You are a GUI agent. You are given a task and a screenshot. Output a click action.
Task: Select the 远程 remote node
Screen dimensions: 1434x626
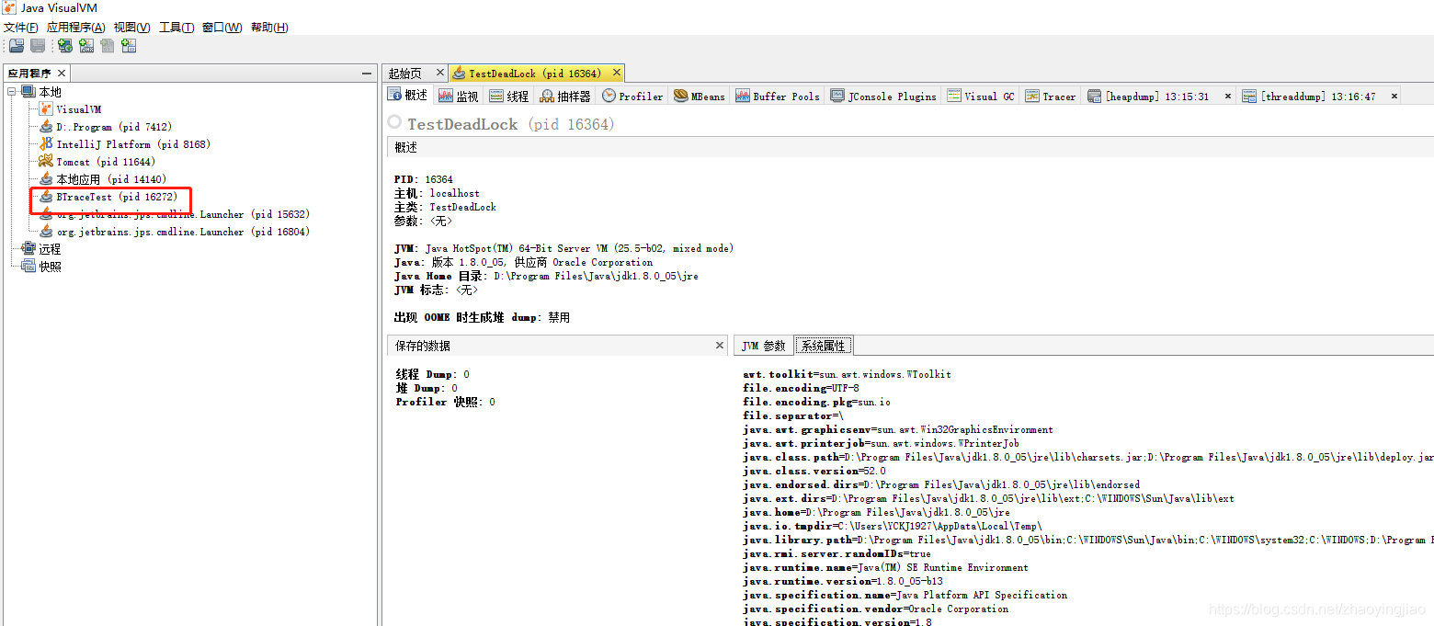[50, 249]
